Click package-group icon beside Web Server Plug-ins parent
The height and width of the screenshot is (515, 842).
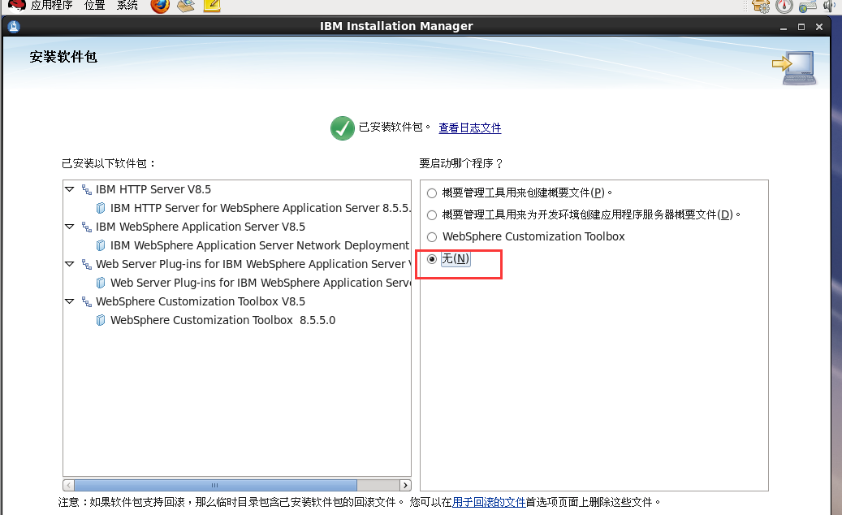(86, 264)
